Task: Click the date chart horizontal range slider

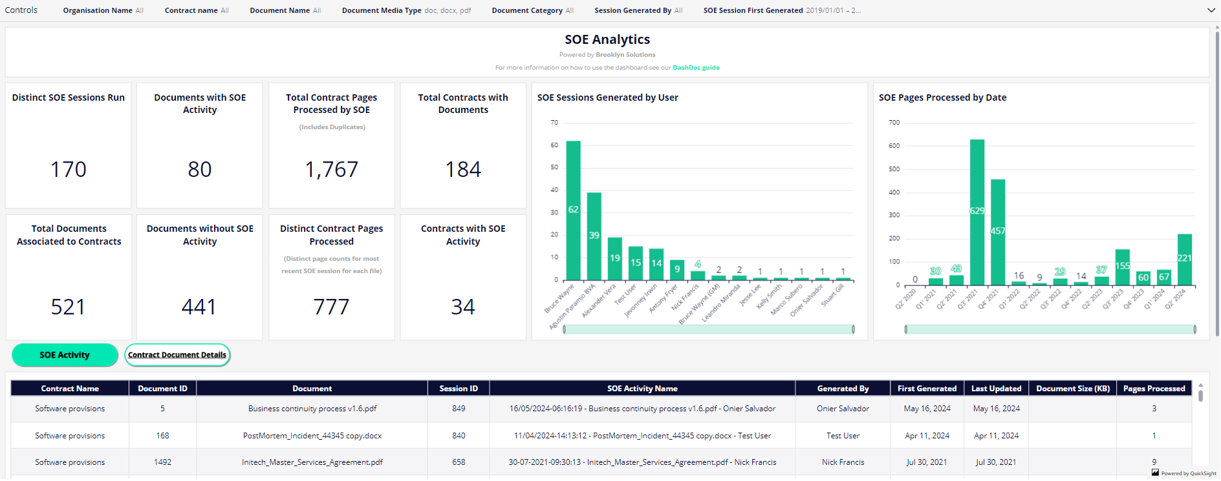Action: (1050, 329)
